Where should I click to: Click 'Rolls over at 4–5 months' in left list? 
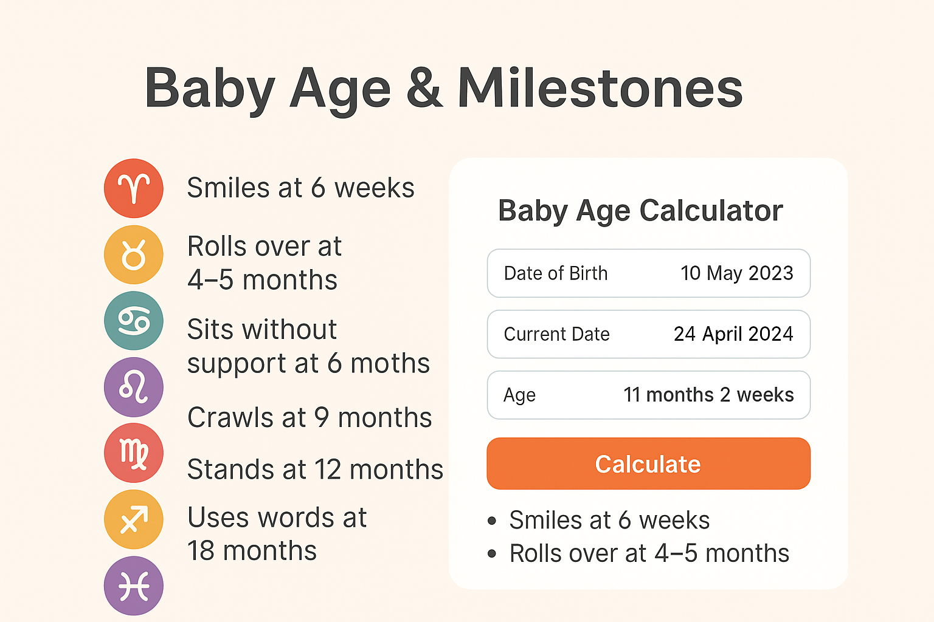coord(264,263)
